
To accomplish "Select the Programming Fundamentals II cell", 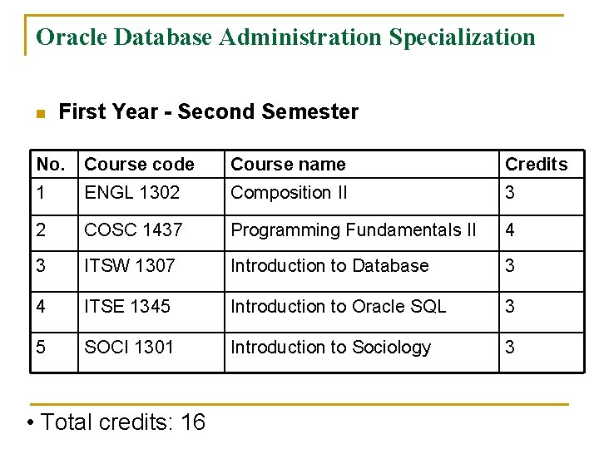I will [x=353, y=229].
